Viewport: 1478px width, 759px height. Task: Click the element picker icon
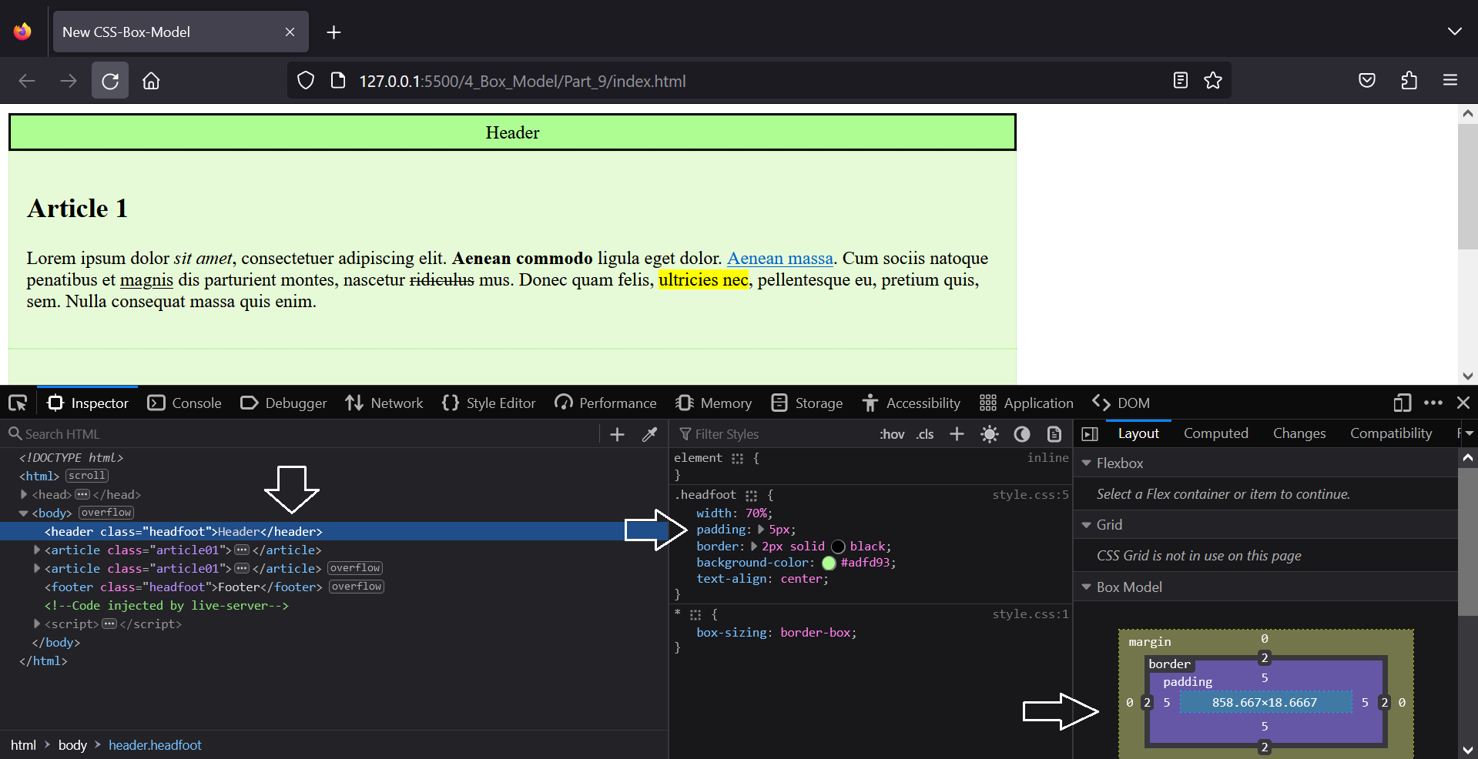point(18,403)
